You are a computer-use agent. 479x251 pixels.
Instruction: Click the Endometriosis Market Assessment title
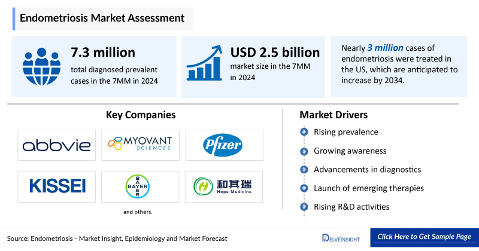pos(102,18)
